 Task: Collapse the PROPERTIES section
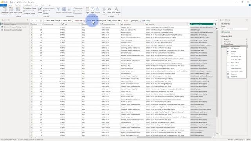pyautogui.click(x=220, y=24)
